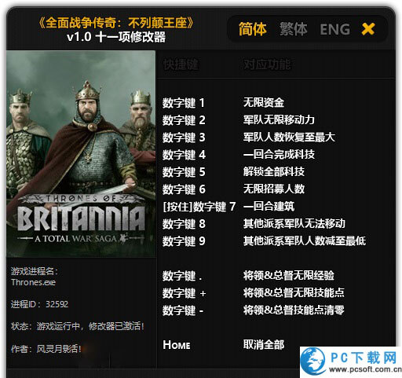Click the PC下载网 globe logo
The width and height of the screenshot is (402, 378).
tap(313, 361)
